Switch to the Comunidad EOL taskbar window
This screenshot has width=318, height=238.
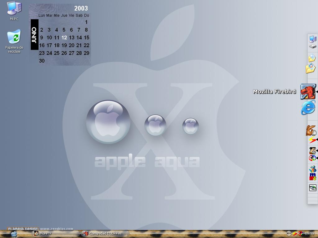105,234
